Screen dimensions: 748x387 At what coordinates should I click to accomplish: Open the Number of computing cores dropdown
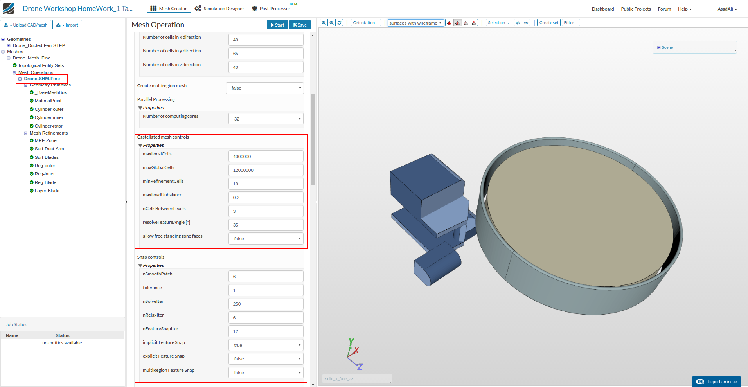(266, 119)
